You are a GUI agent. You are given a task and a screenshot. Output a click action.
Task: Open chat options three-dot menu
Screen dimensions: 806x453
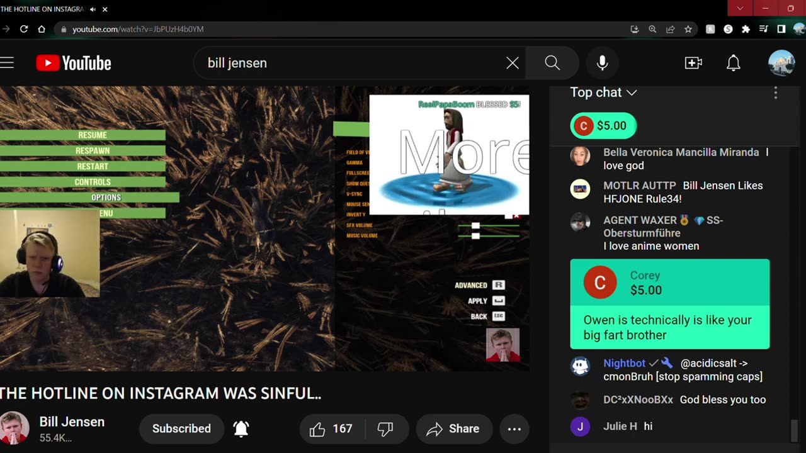(x=775, y=93)
